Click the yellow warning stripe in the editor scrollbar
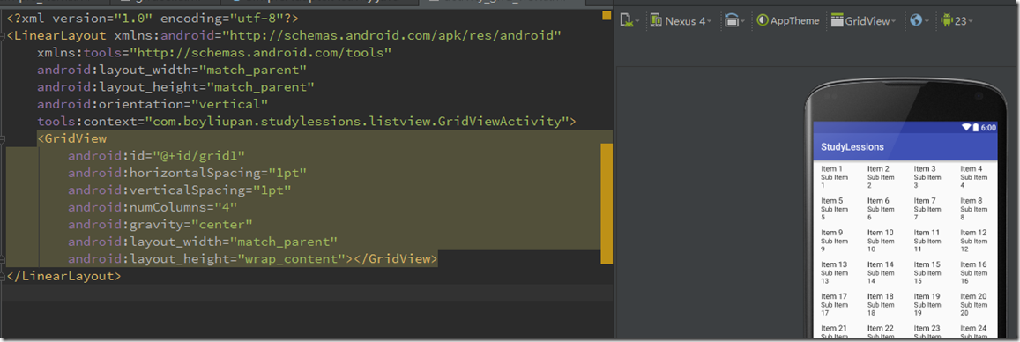The image size is (1020, 342). point(607,204)
